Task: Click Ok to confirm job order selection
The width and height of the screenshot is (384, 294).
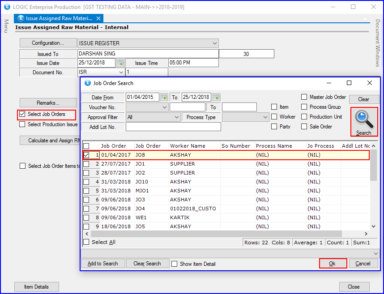Action: click(x=333, y=264)
